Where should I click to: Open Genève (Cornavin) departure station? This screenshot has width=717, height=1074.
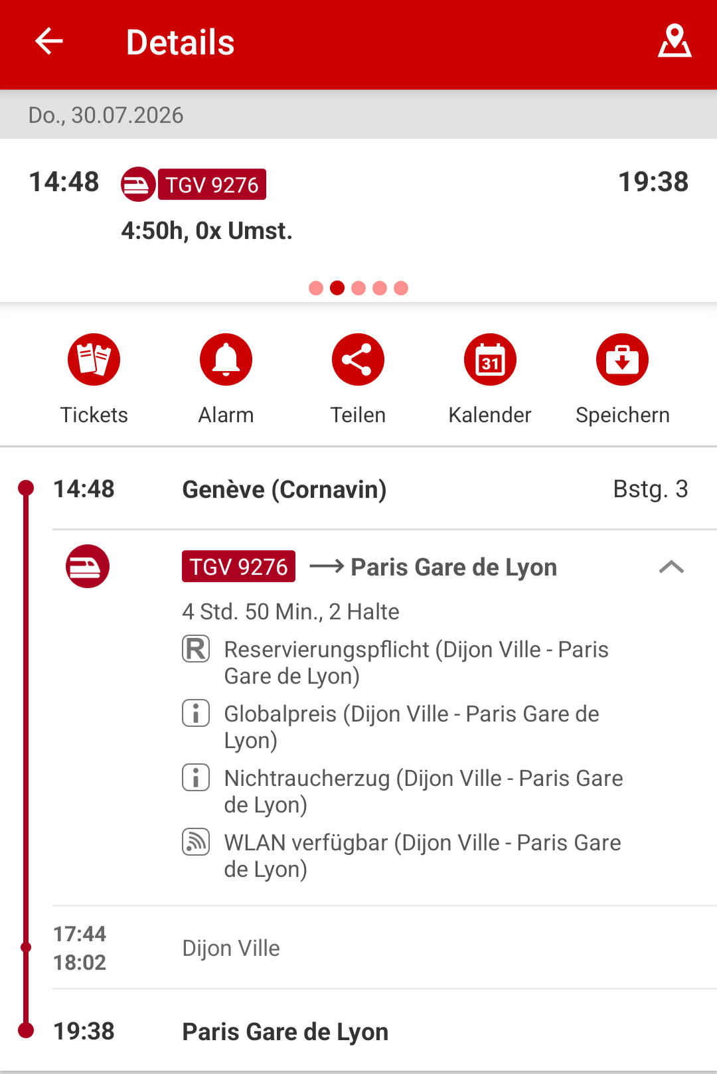tap(284, 490)
